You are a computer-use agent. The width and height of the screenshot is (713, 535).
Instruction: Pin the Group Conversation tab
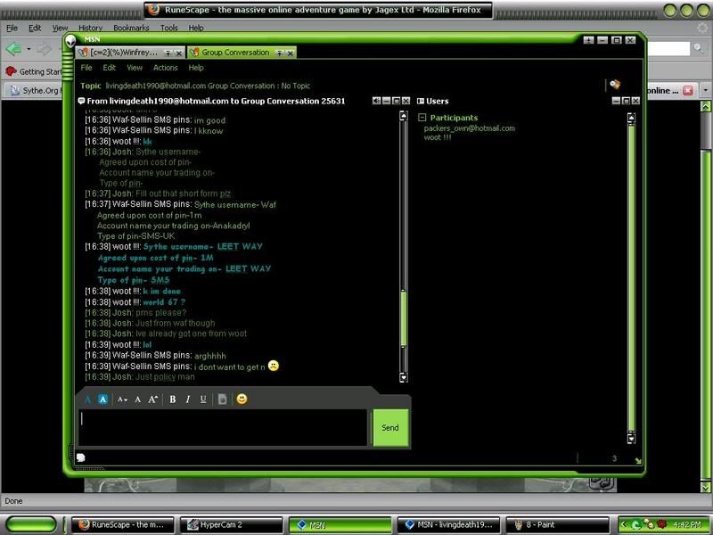(x=280, y=53)
